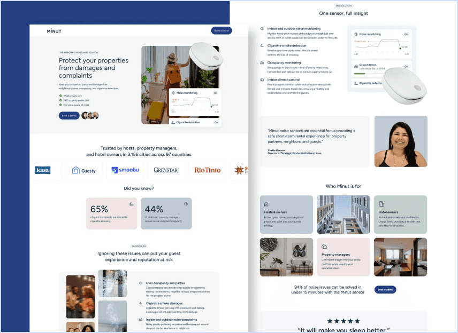Toggle the hero card Noise monitoring On switch
This screenshot has width=458, height=333.
click(216, 93)
